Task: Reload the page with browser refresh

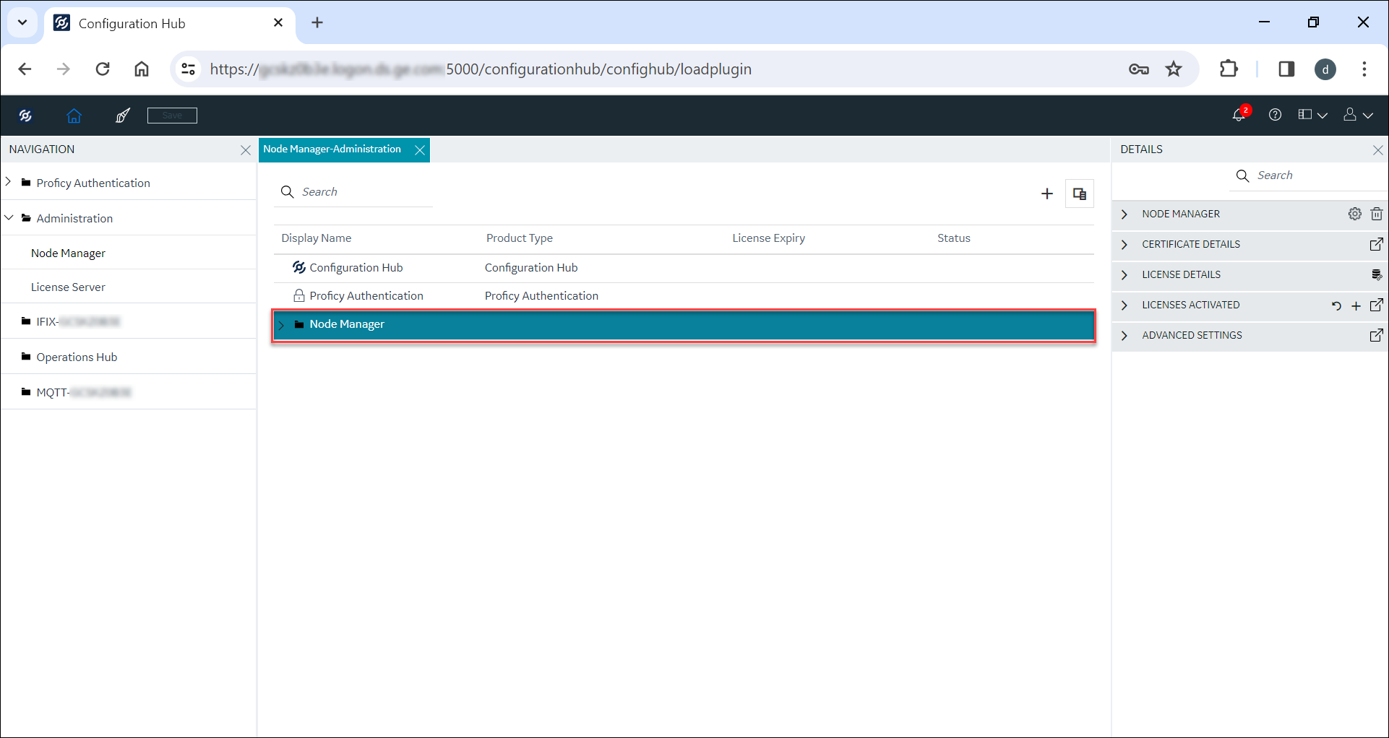Action: pos(103,69)
